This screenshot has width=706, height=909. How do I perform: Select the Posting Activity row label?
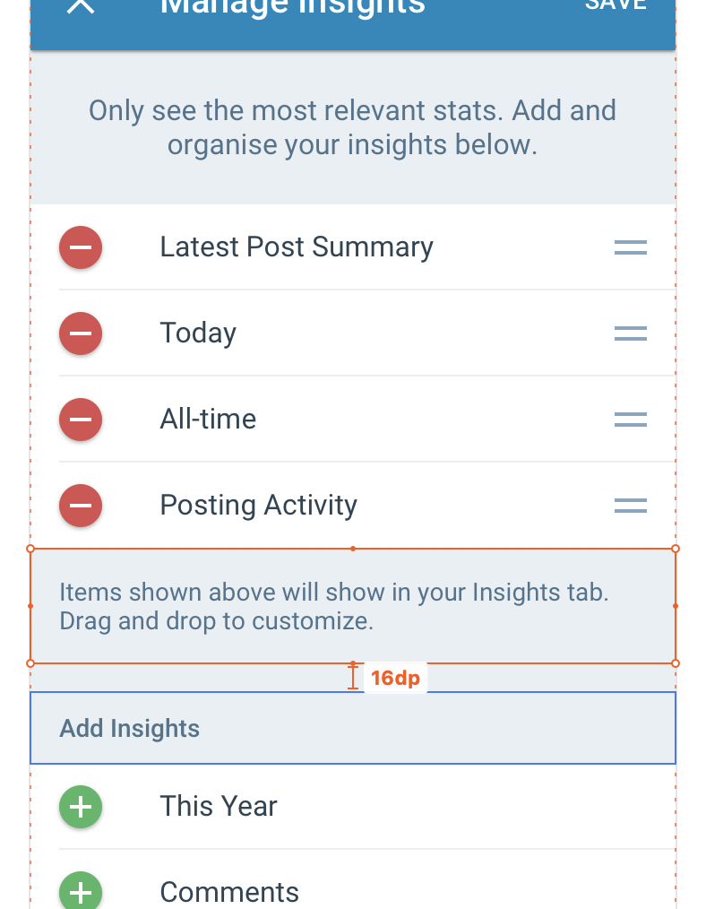click(258, 506)
